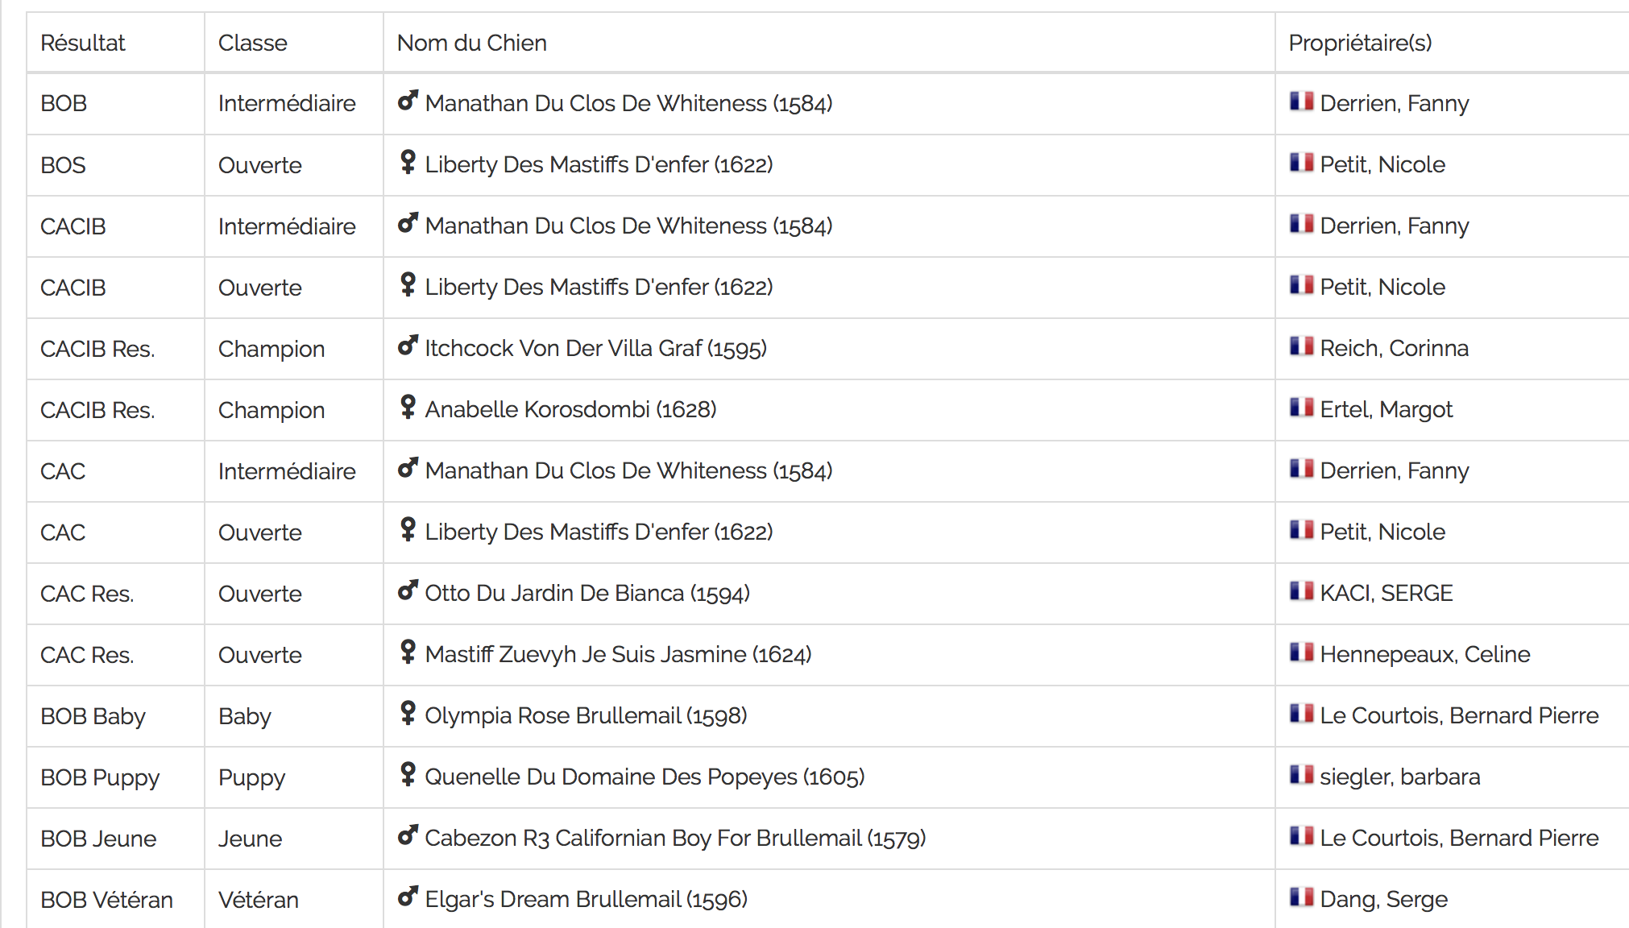
Task: Click the Nom du Chien column header
Action: [x=472, y=43]
